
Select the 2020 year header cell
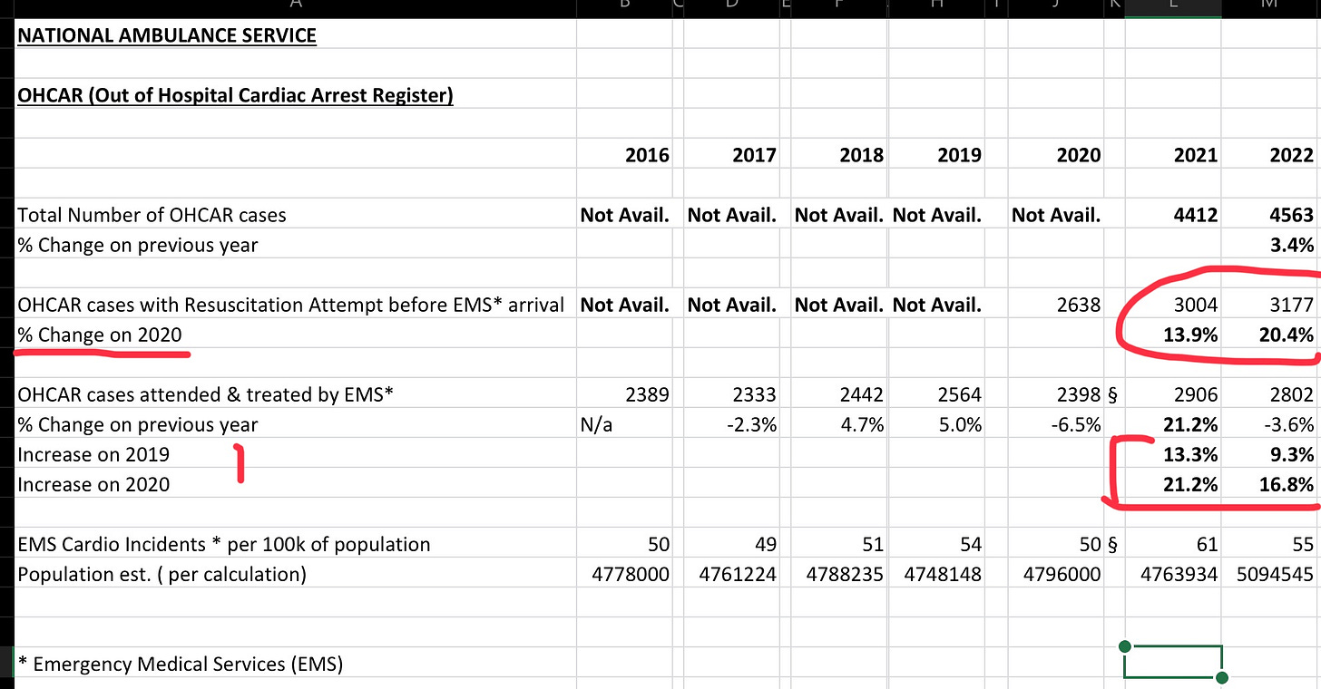(1079, 155)
